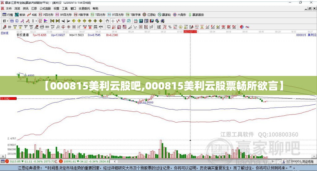Click the 000815 美利云 stock label
Screen dimensions: 317x171
coord(306,35)
